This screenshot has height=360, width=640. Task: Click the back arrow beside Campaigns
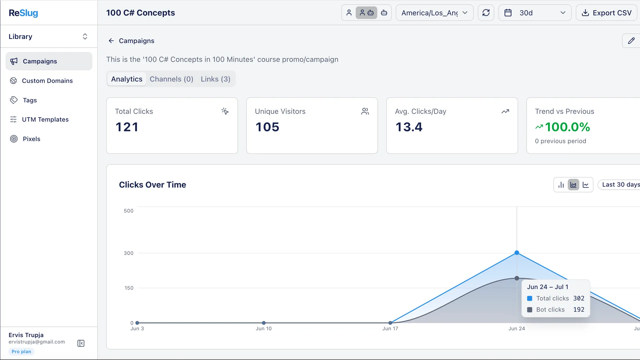[111, 41]
